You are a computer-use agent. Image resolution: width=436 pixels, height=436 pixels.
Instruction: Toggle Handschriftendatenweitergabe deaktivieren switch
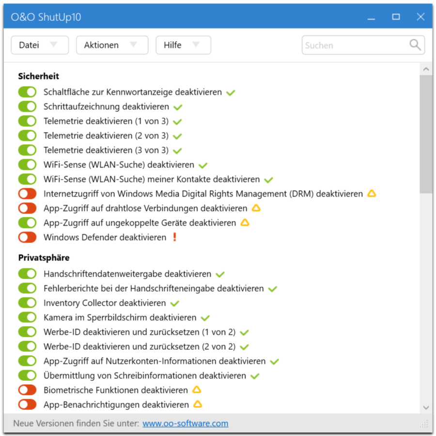tap(27, 274)
